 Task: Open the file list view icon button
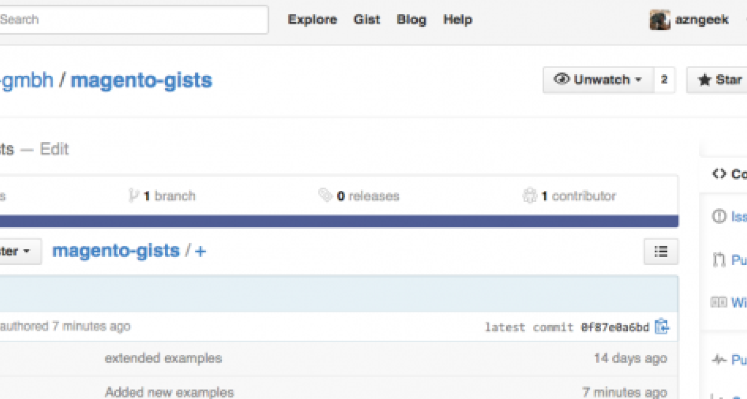(x=661, y=251)
